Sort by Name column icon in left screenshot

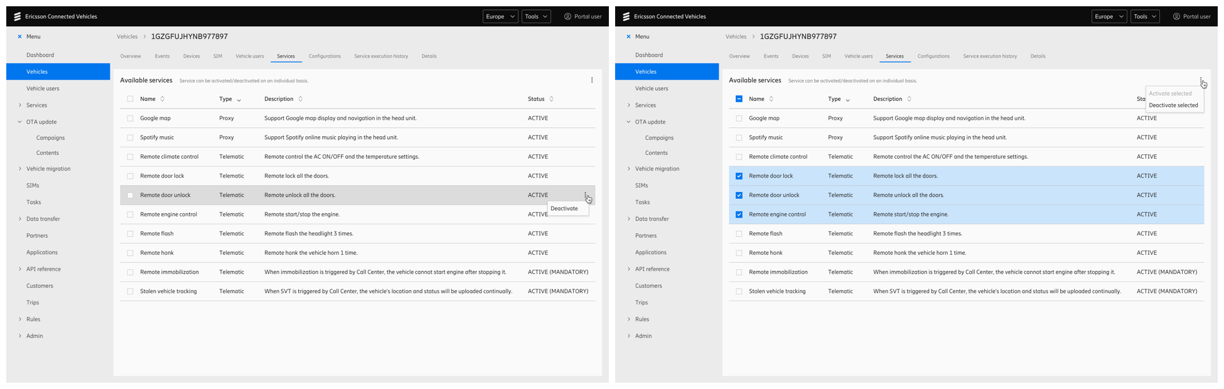(x=163, y=99)
